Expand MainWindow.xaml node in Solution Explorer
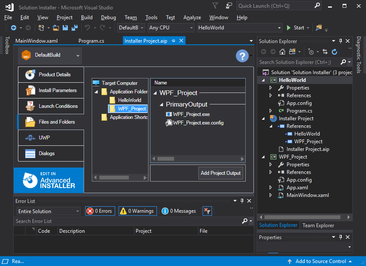This screenshot has width=366, height=266. (270, 195)
